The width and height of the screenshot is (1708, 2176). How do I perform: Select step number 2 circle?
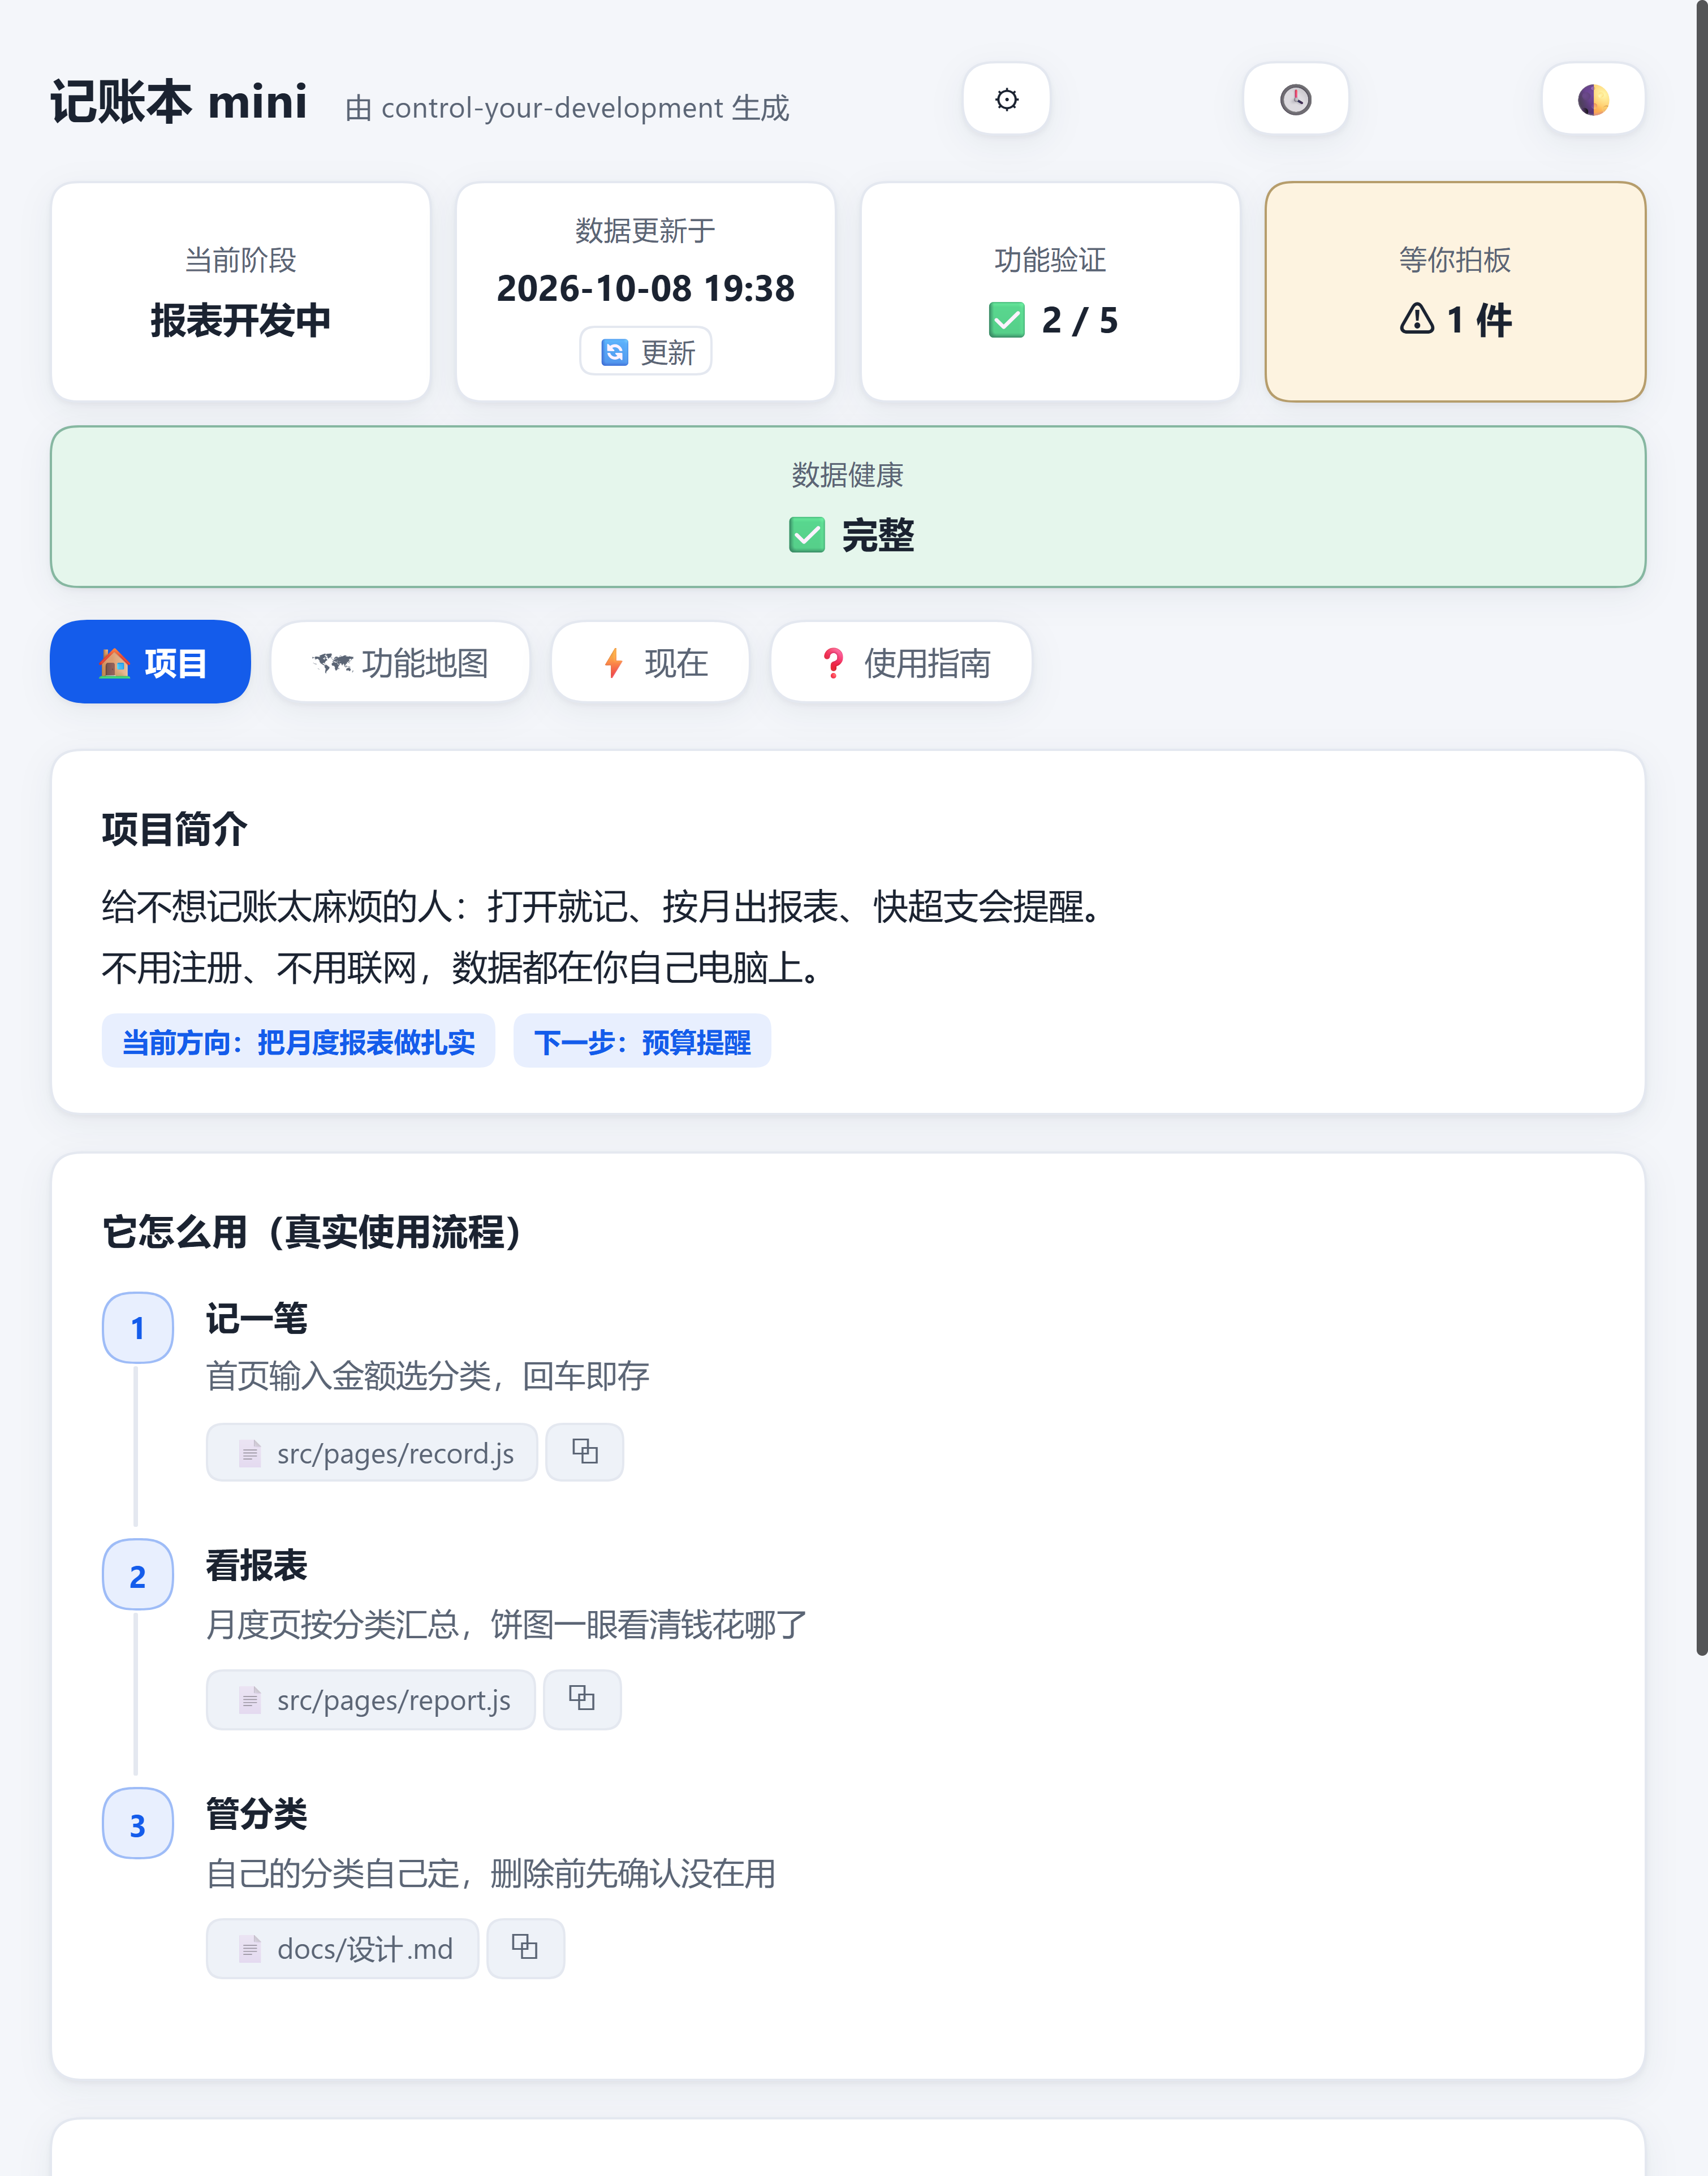[138, 1575]
